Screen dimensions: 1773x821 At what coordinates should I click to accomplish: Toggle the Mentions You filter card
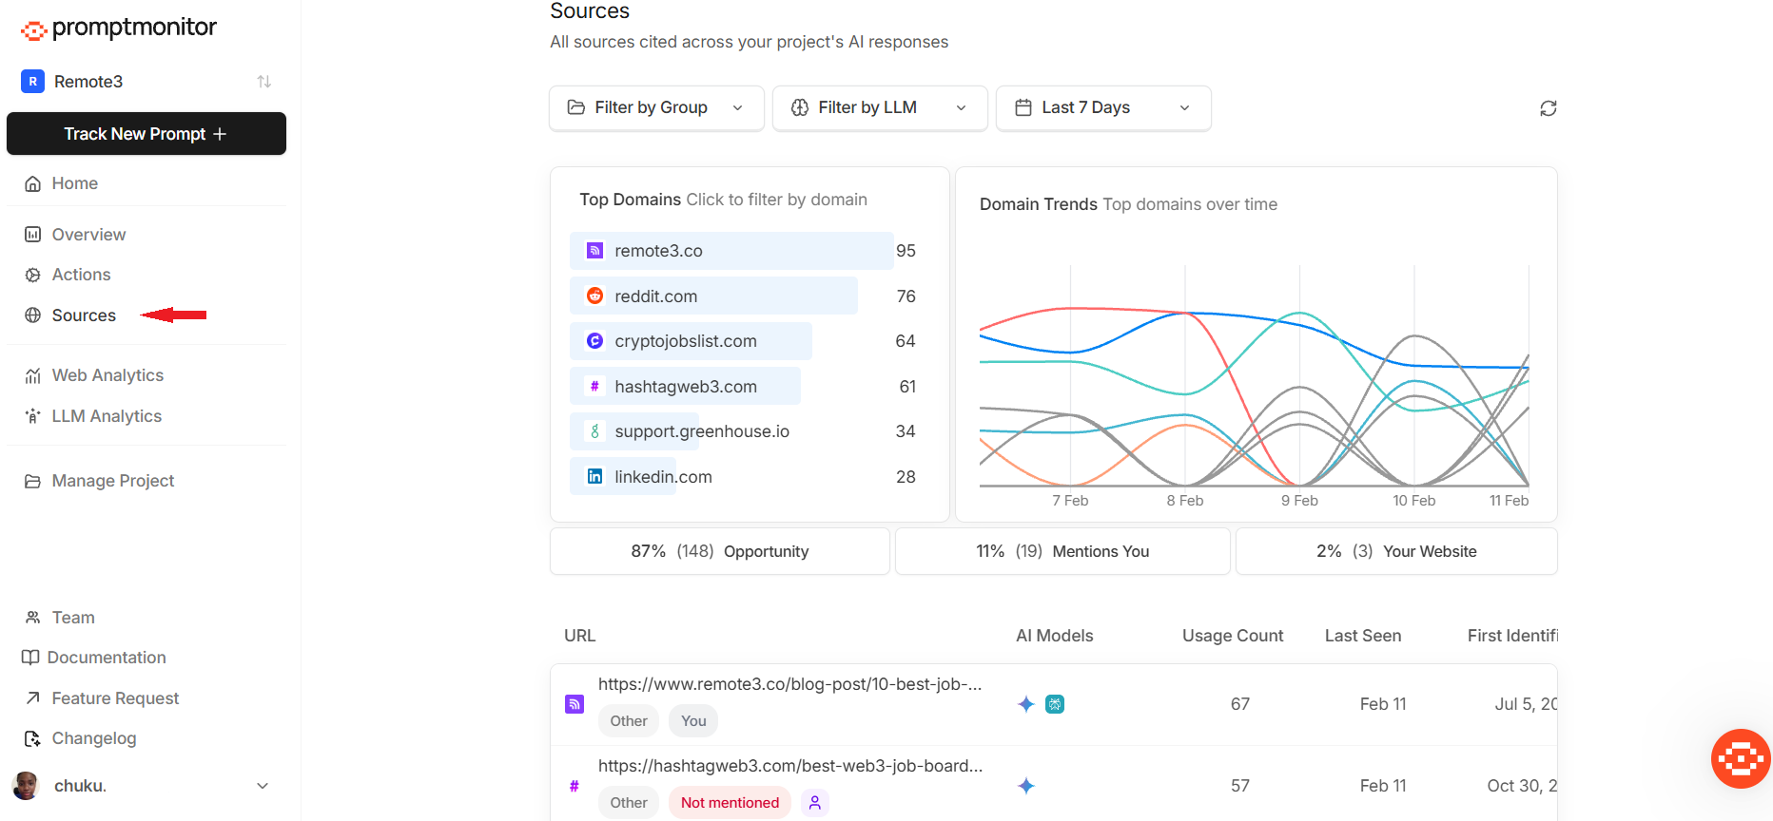point(1062,551)
